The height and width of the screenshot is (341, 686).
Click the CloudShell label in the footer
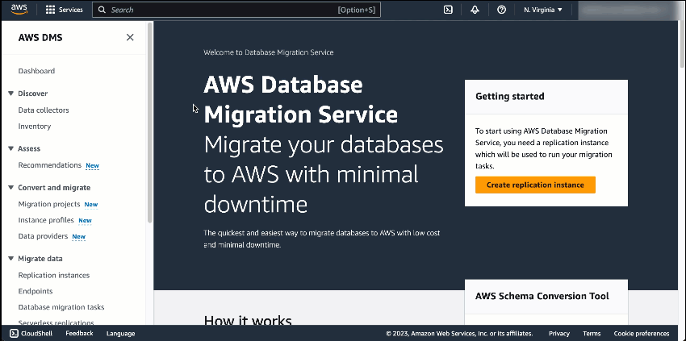(37, 333)
